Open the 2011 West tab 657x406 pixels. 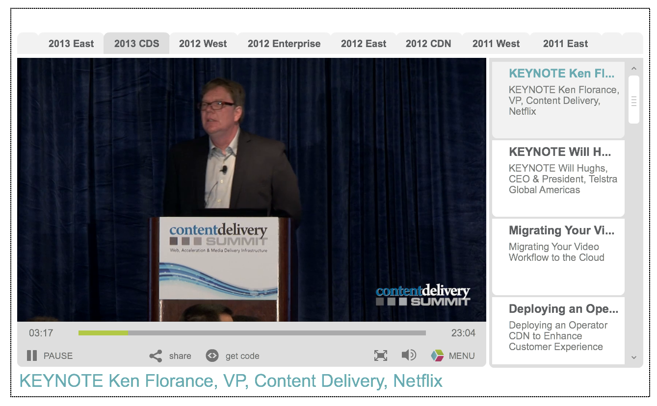pyautogui.click(x=496, y=44)
